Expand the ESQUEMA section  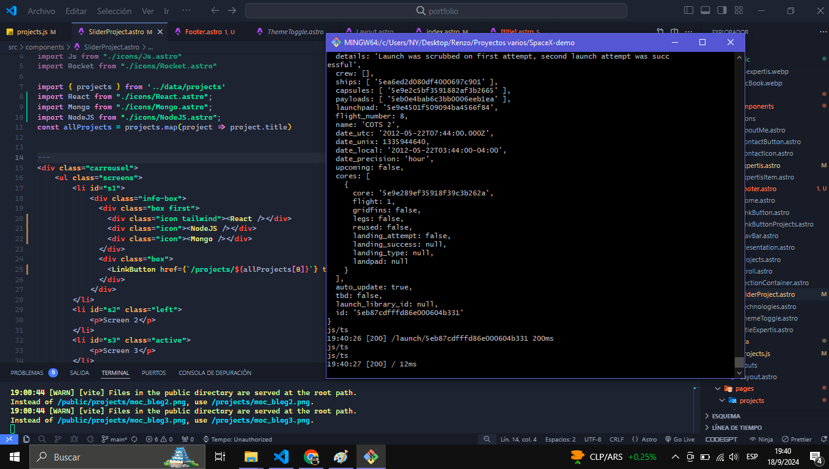(726, 416)
